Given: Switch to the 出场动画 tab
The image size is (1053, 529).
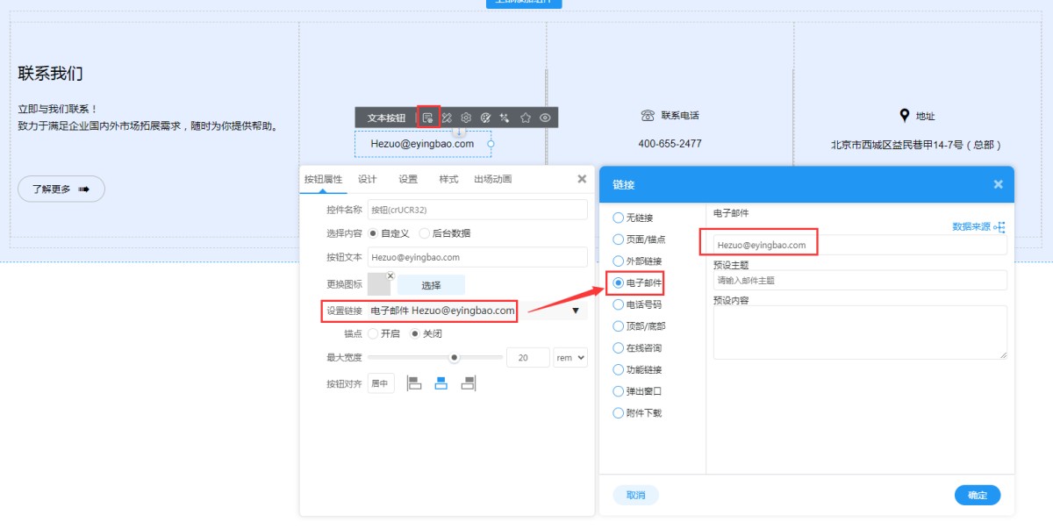Looking at the screenshot, I should (492, 179).
